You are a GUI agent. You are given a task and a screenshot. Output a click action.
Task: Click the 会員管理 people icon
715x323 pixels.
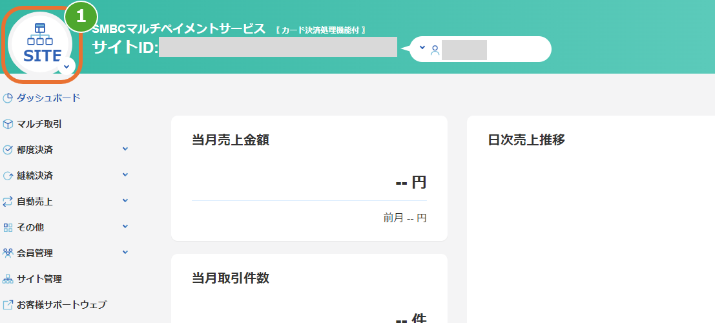pos(7,253)
